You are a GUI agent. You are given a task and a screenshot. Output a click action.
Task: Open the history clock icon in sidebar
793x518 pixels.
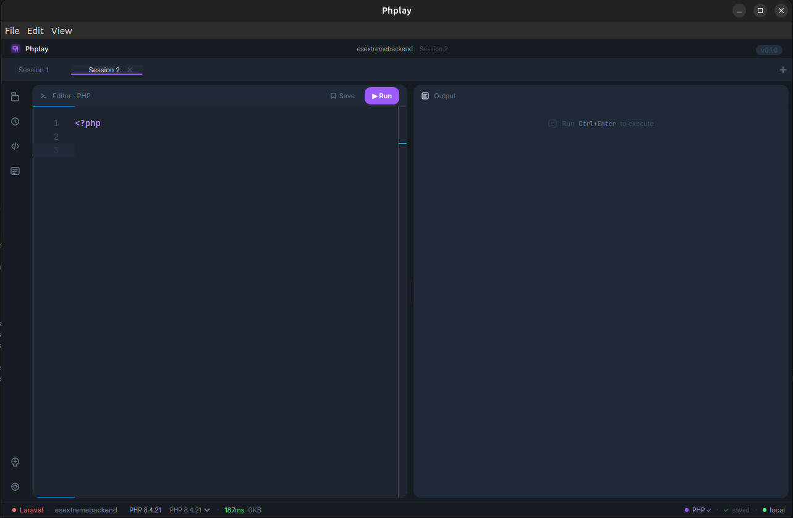click(x=15, y=122)
